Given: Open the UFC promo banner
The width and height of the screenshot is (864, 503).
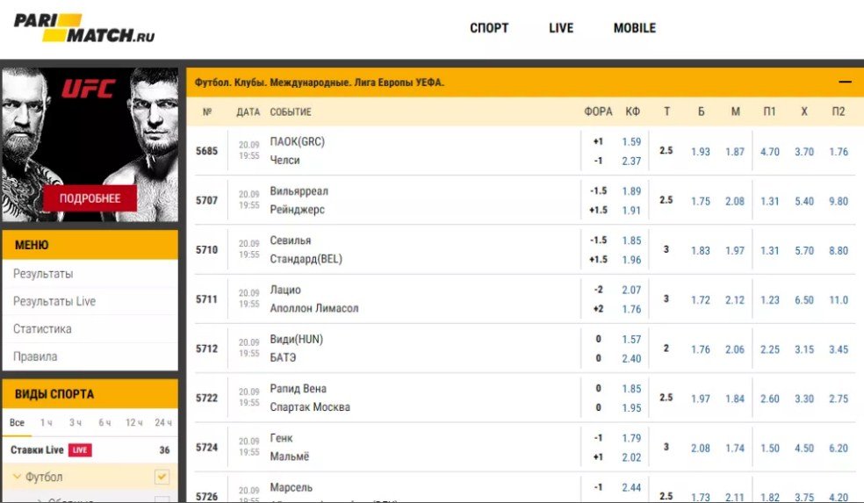Looking at the screenshot, I should click(90, 144).
